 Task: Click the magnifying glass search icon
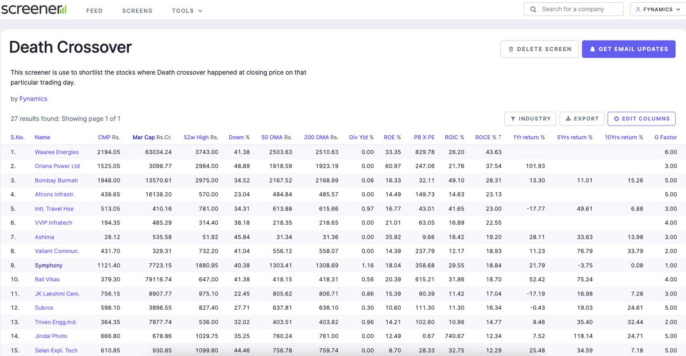tap(532, 9)
